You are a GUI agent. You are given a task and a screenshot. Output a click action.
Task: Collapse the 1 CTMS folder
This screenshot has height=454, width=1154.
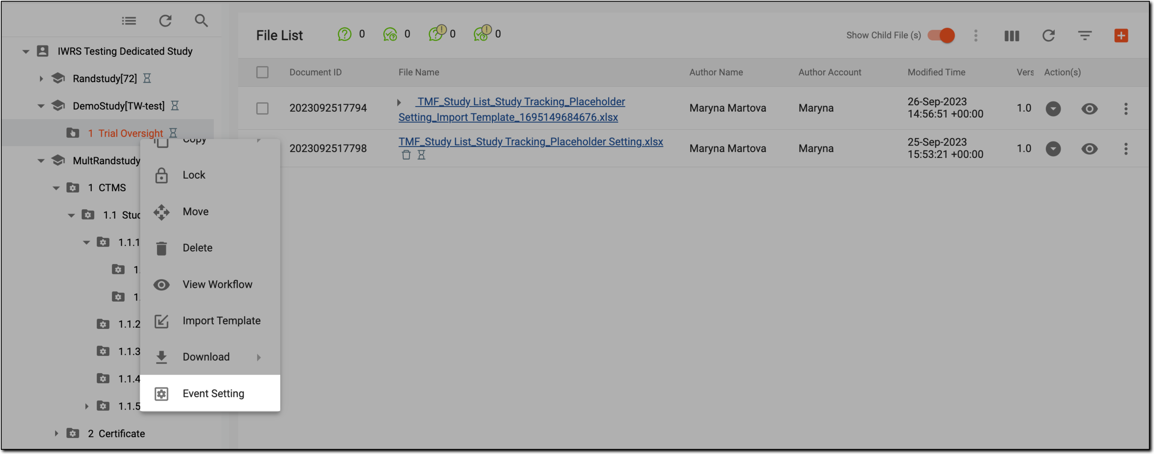tap(56, 188)
